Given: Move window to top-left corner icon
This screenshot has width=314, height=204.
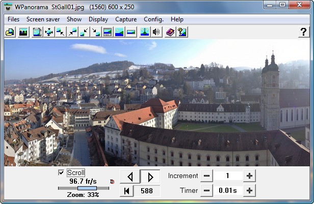Looking at the screenshot, I should tap(61, 32).
